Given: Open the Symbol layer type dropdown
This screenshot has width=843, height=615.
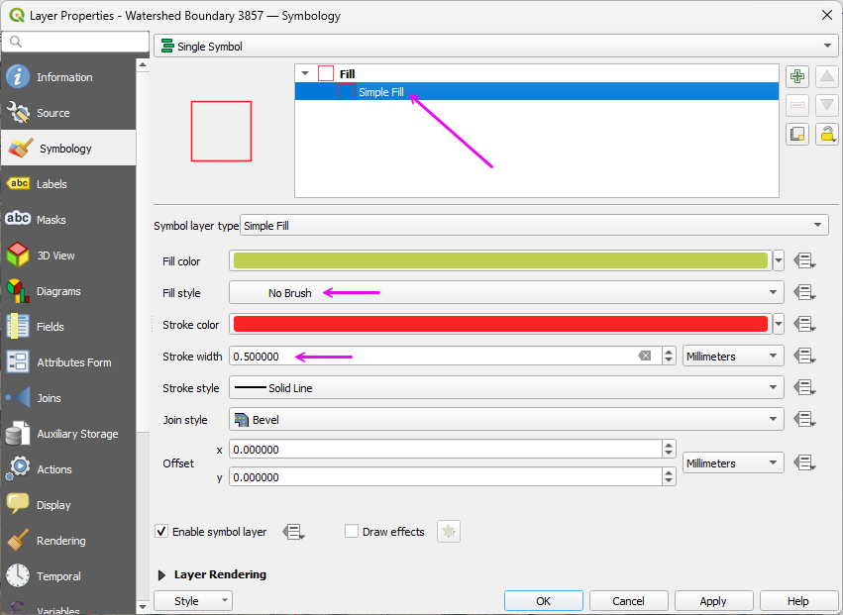Looking at the screenshot, I should point(534,226).
